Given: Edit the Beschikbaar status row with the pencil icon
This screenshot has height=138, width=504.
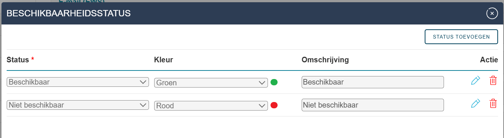Looking at the screenshot, I should coord(475,80).
